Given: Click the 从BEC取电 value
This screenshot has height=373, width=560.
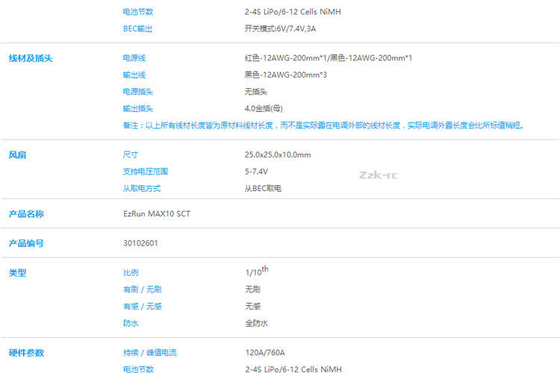Looking at the screenshot, I should pyautogui.click(x=263, y=189).
